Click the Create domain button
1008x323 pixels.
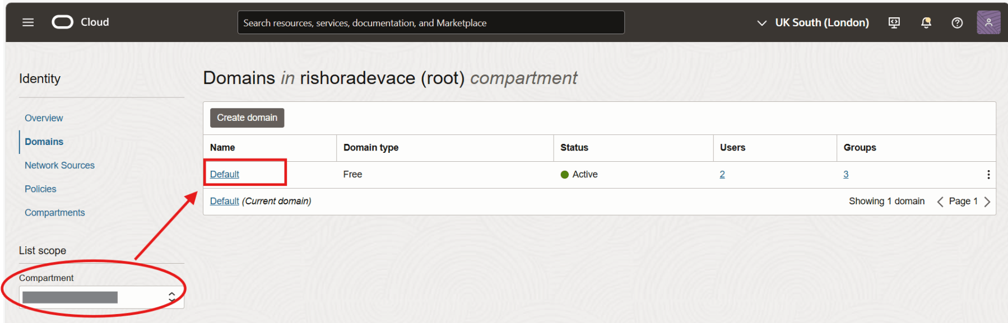point(247,118)
